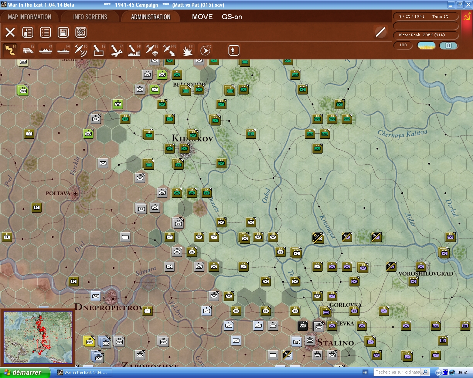The width and height of the screenshot is (473, 378).
Task: Open the brick wall pattern icon
Action: (x=81, y=32)
